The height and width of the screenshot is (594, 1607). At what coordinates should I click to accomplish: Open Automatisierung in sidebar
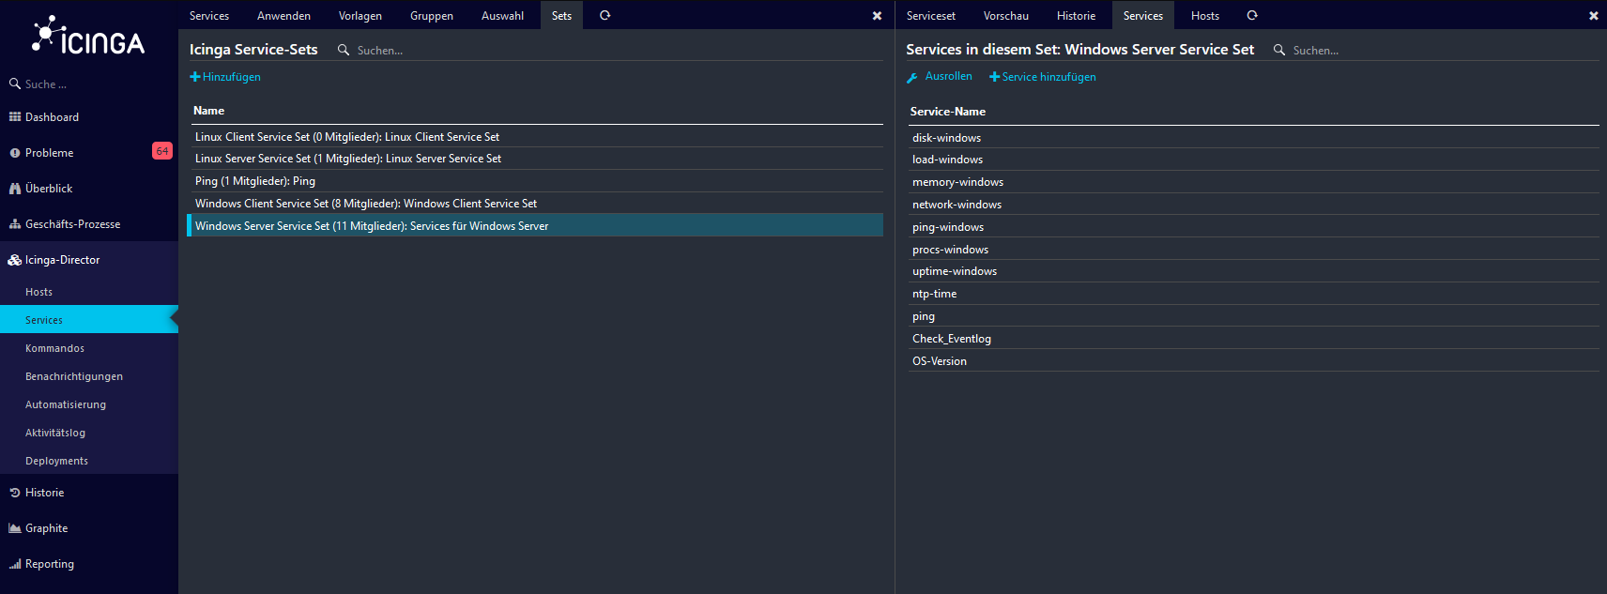coord(89,404)
